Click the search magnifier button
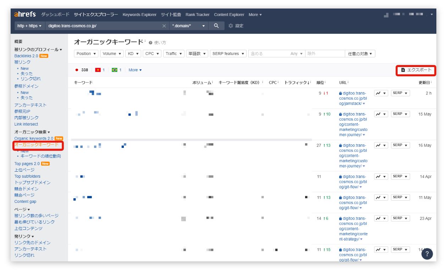This screenshot has width=447, height=272. coord(216,26)
